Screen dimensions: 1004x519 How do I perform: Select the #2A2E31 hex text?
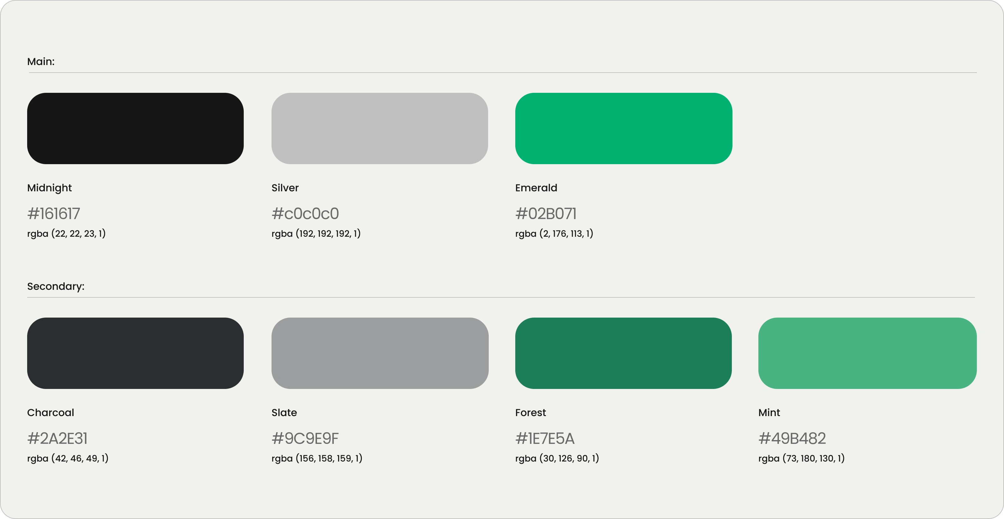pos(57,438)
